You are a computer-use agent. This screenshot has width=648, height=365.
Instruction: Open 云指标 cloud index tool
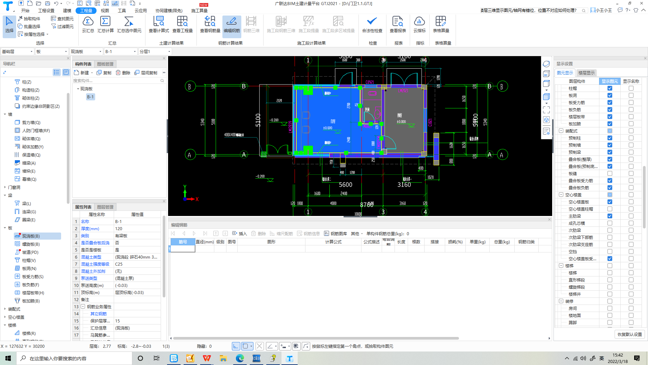coord(419,24)
